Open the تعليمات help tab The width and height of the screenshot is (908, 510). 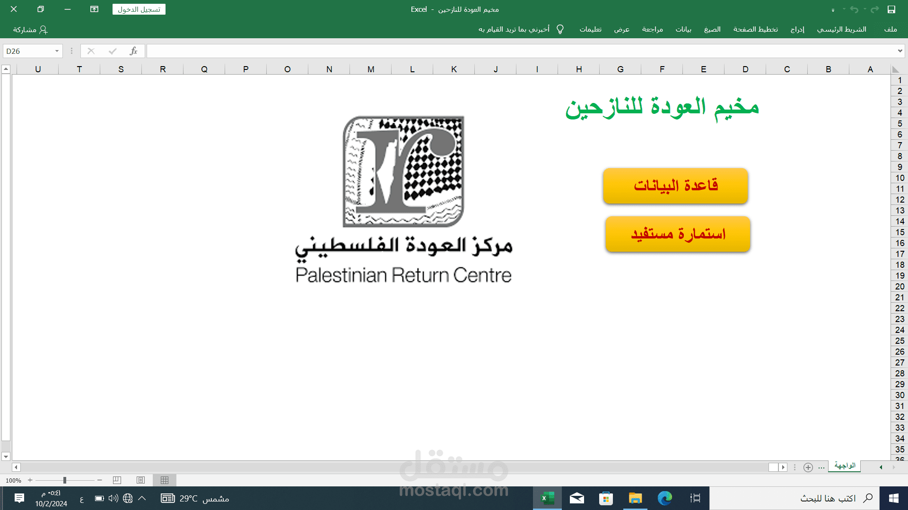(591, 29)
